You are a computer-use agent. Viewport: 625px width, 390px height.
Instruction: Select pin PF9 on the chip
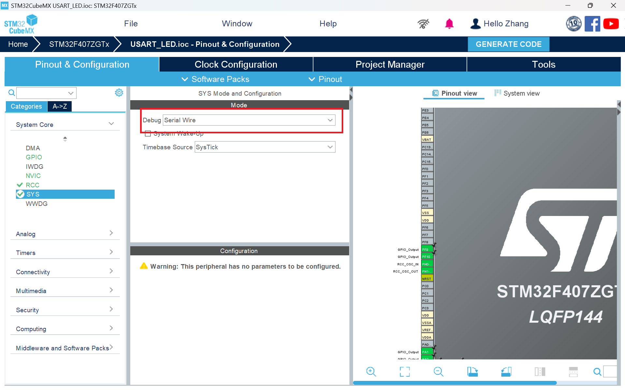pos(427,249)
